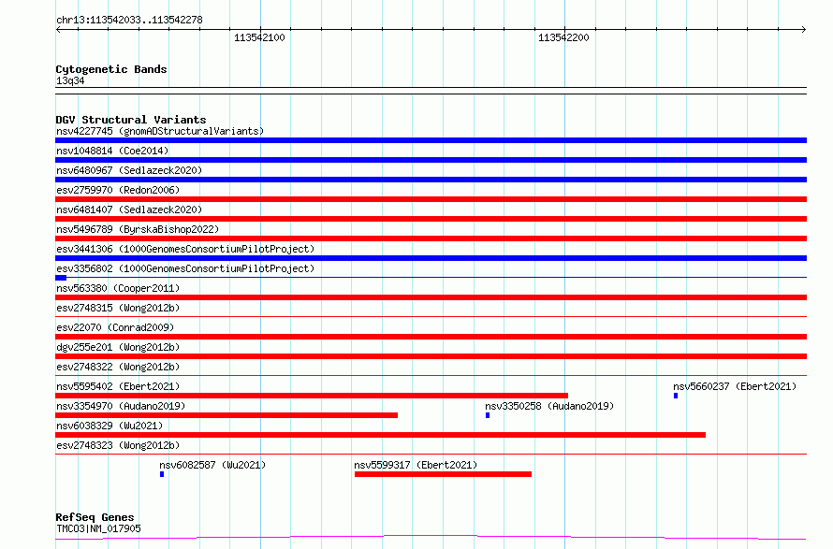Open the nsv1048814 (Coe2014) variant label

[x=112, y=151]
